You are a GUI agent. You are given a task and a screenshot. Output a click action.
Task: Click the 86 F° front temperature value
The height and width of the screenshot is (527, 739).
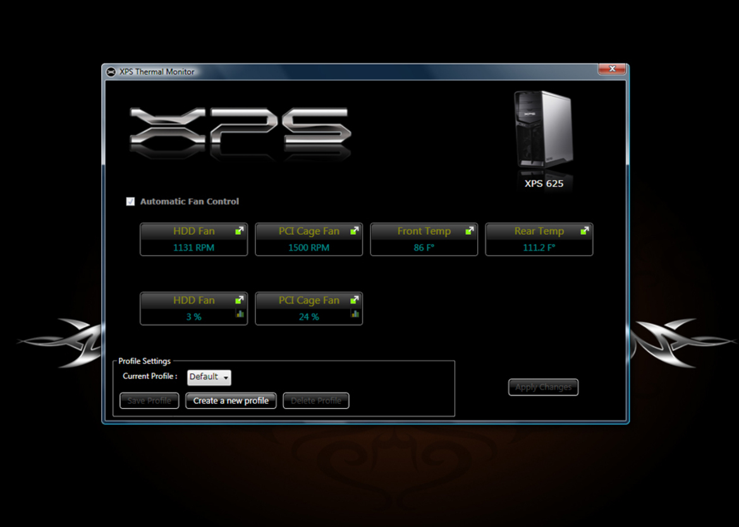424,247
